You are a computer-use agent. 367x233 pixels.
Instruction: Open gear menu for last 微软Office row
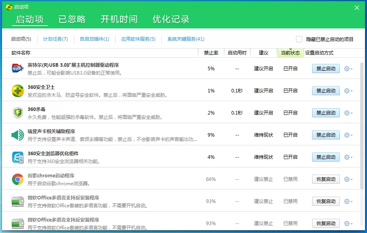point(348,224)
